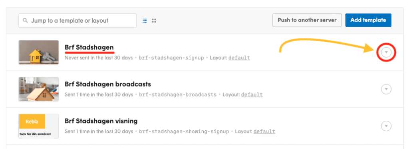Click default layout link for broadcasts template
The width and height of the screenshot is (409, 149).
(252, 95)
